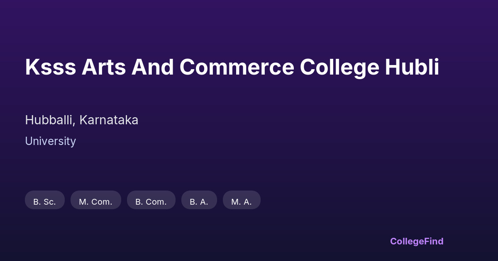This screenshot has width=498, height=261.
Task: Click the word Arts in the heading
Action: pyautogui.click(x=104, y=67)
